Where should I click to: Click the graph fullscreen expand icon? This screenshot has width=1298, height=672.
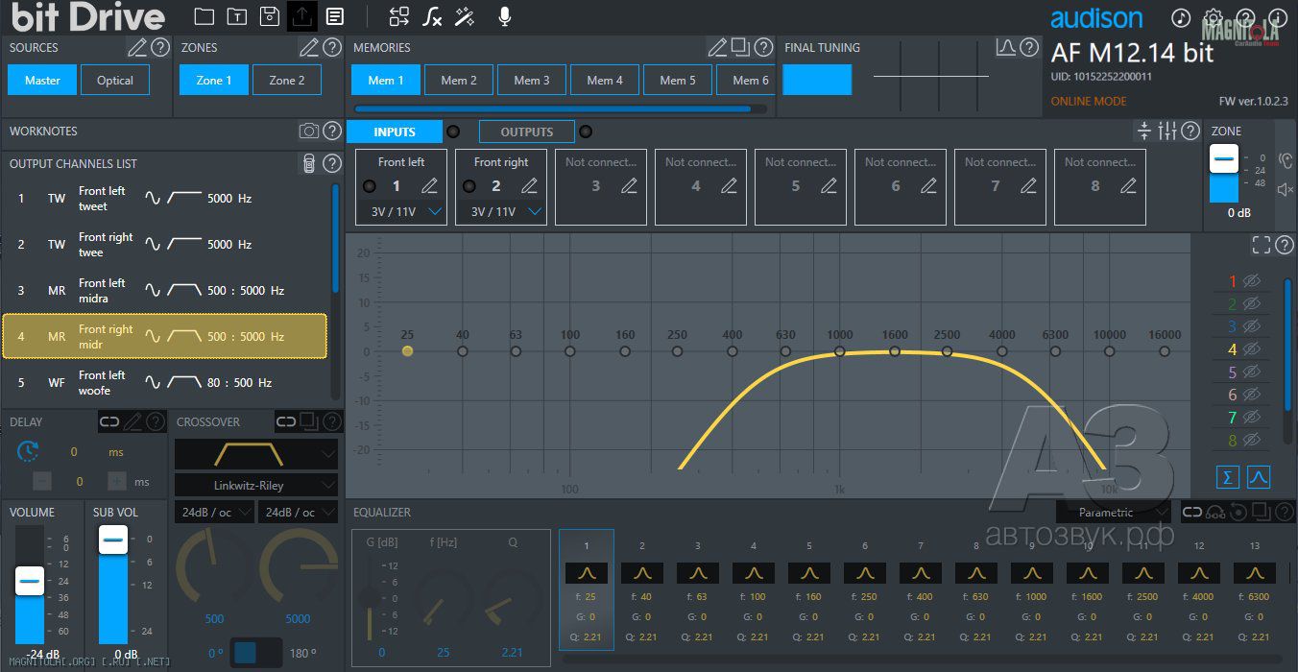click(1262, 246)
